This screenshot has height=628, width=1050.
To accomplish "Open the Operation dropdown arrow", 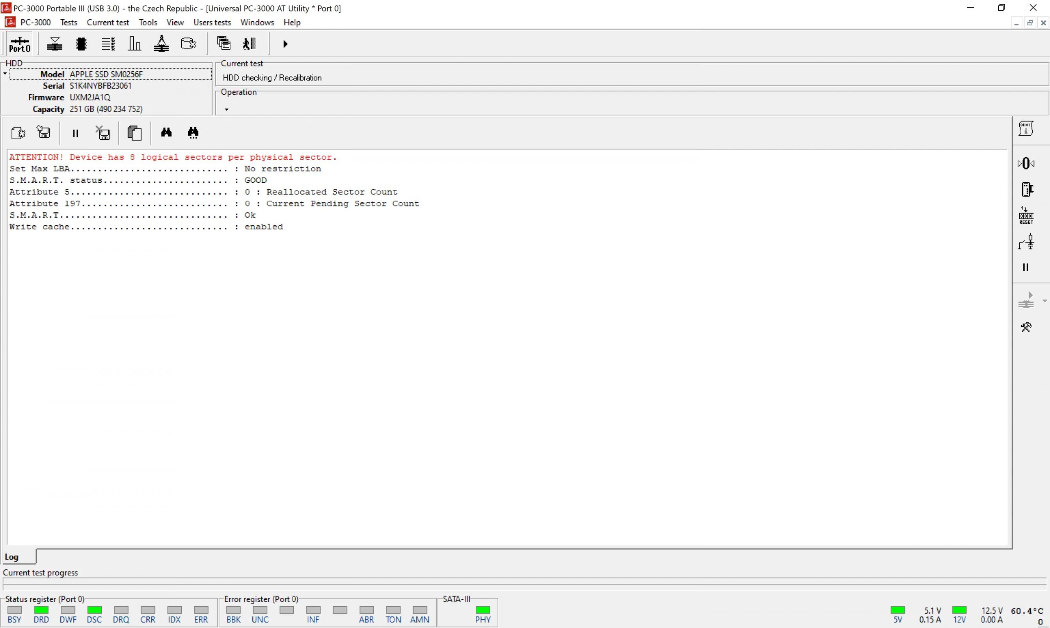I will click(x=226, y=110).
